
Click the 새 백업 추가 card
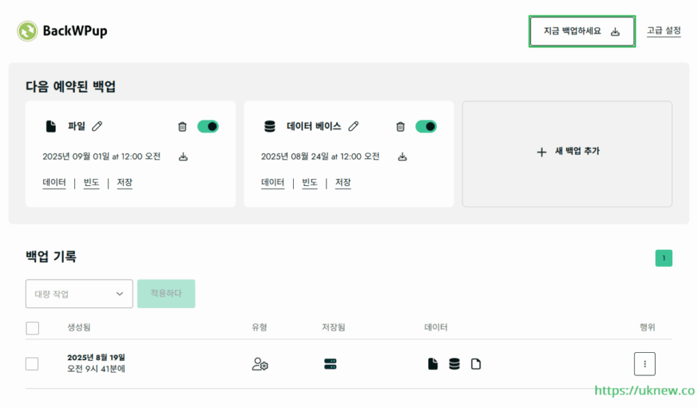pos(567,152)
